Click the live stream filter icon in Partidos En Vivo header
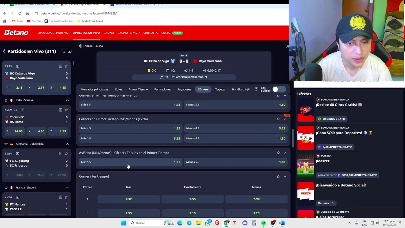The width and height of the screenshot is (405, 228). [70, 51]
